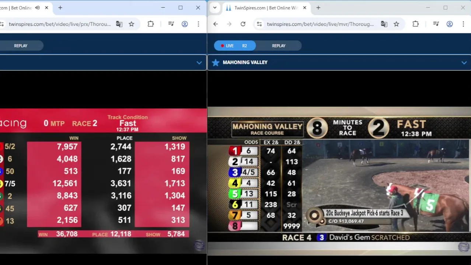Viewport: 471px width, 265px height.
Task: Bookmark page star in right browser window
Action: click(x=397, y=24)
